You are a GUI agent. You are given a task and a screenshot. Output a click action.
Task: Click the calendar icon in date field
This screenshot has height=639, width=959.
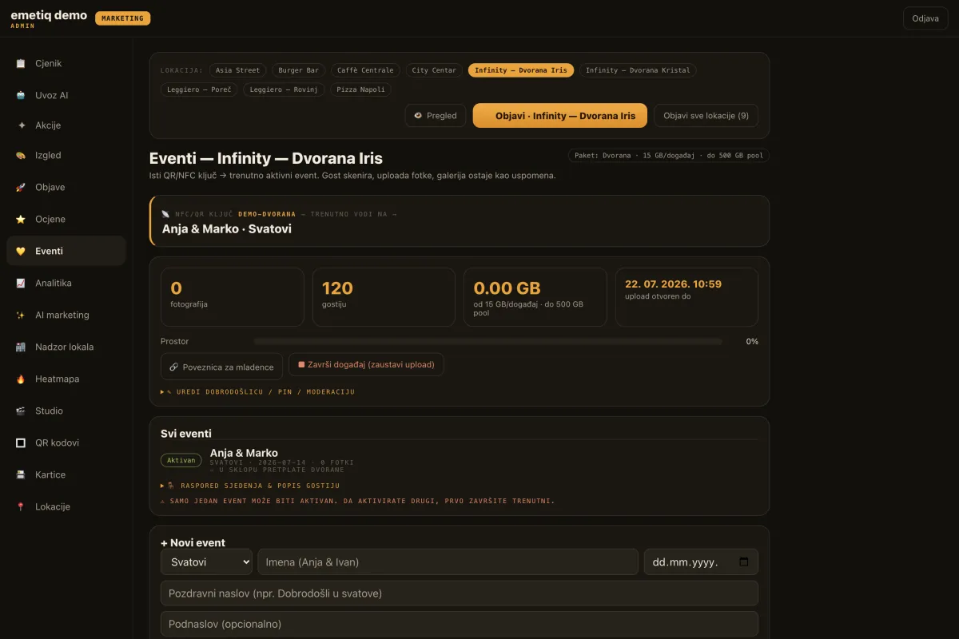pyautogui.click(x=744, y=562)
